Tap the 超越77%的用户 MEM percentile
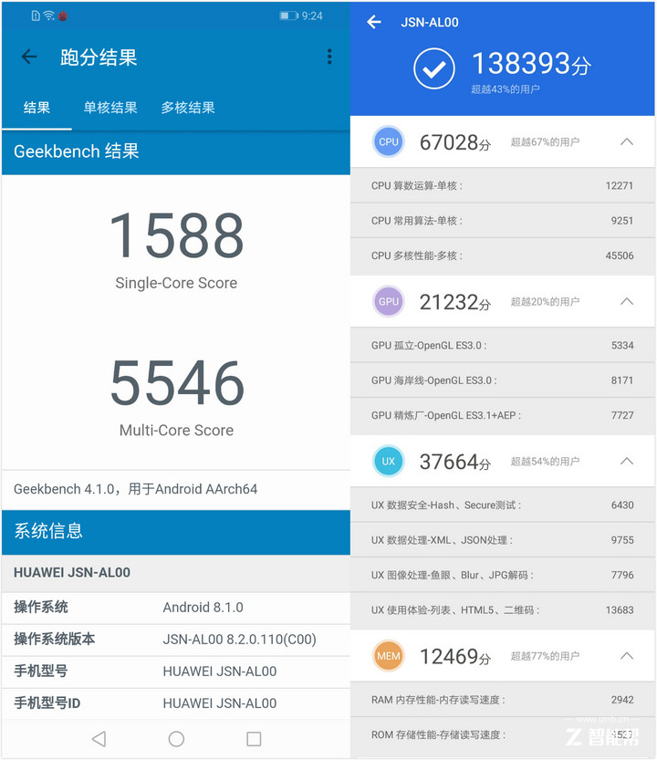This screenshot has width=657, height=760. click(x=545, y=656)
